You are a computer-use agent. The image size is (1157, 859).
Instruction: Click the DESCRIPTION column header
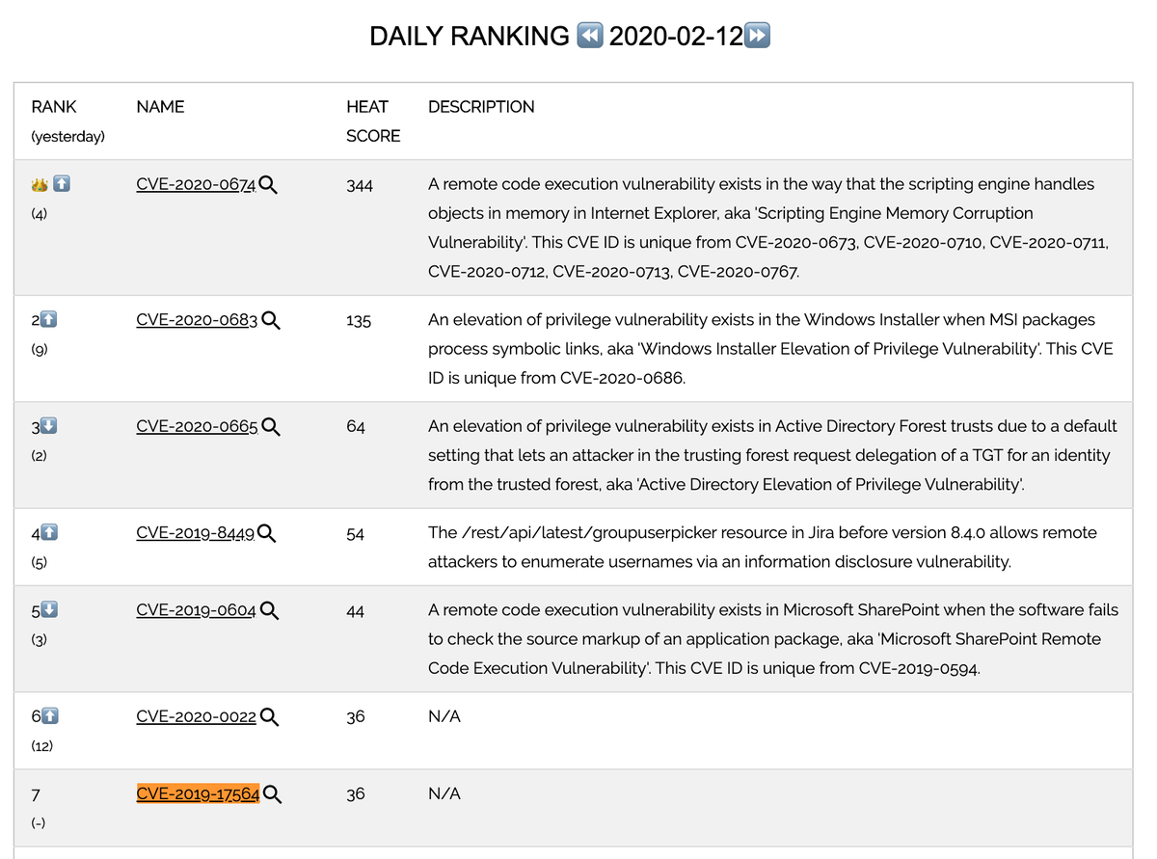click(481, 107)
